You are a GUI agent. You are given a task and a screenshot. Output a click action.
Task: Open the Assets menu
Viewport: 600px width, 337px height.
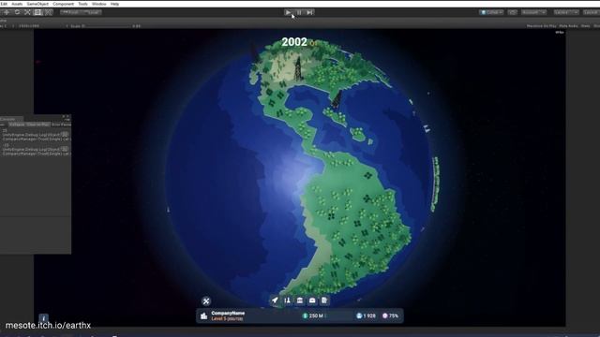pos(17,4)
